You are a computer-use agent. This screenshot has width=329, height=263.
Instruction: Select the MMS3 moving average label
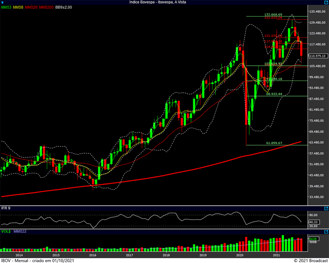pyautogui.click(x=6, y=7)
